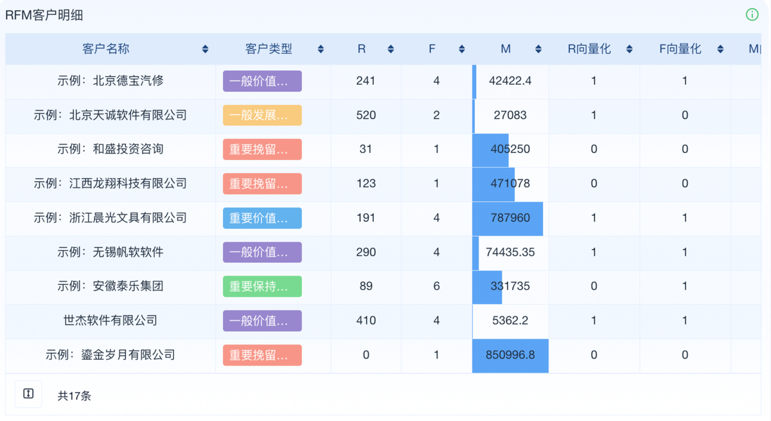Click the green info icon
771x421 pixels.
pyautogui.click(x=752, y=15)
